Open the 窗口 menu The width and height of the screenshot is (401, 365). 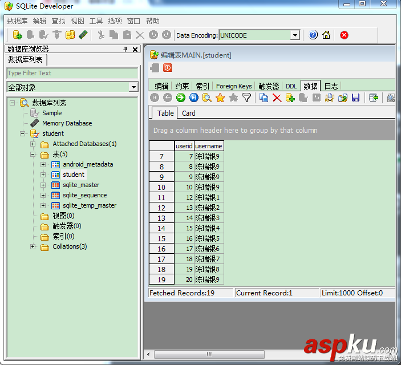(133, 21)
